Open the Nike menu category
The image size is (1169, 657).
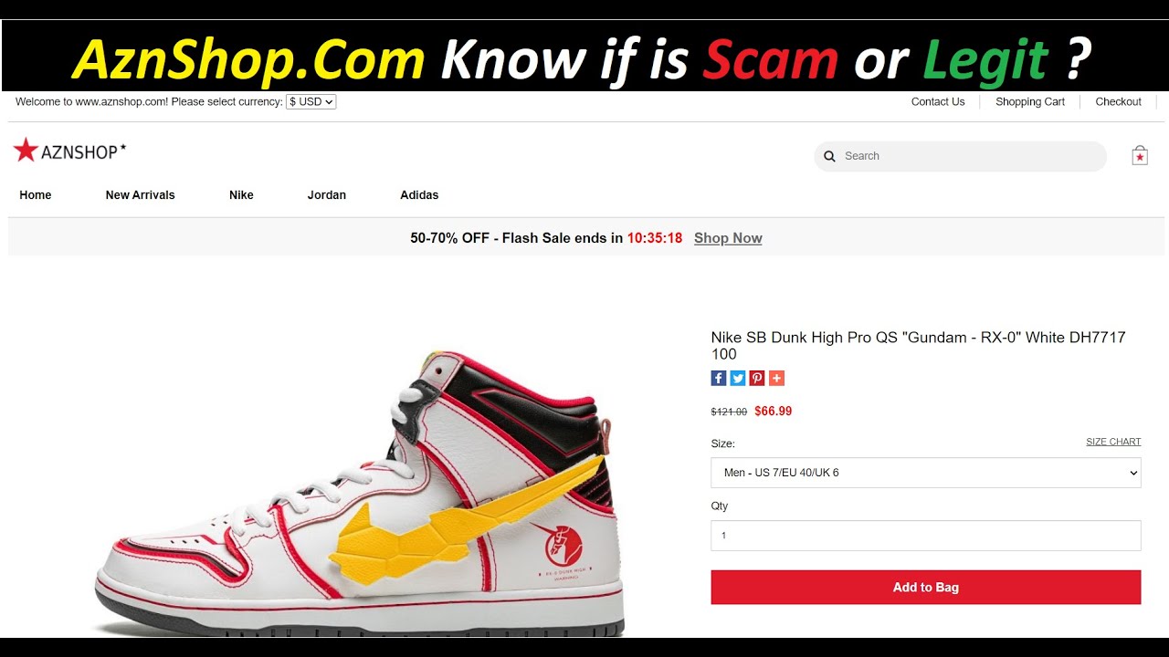point(241,195)
